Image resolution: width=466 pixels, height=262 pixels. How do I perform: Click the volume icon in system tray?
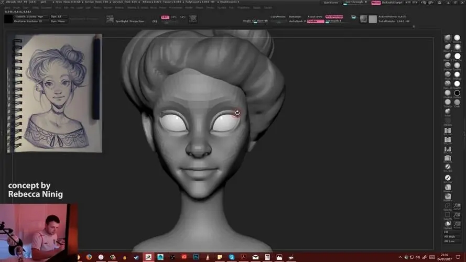418,257
